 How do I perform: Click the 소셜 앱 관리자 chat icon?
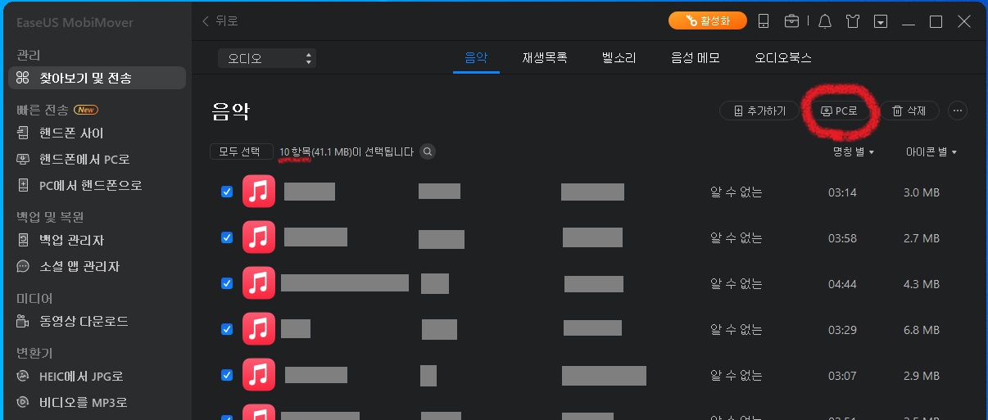point(24,266)
